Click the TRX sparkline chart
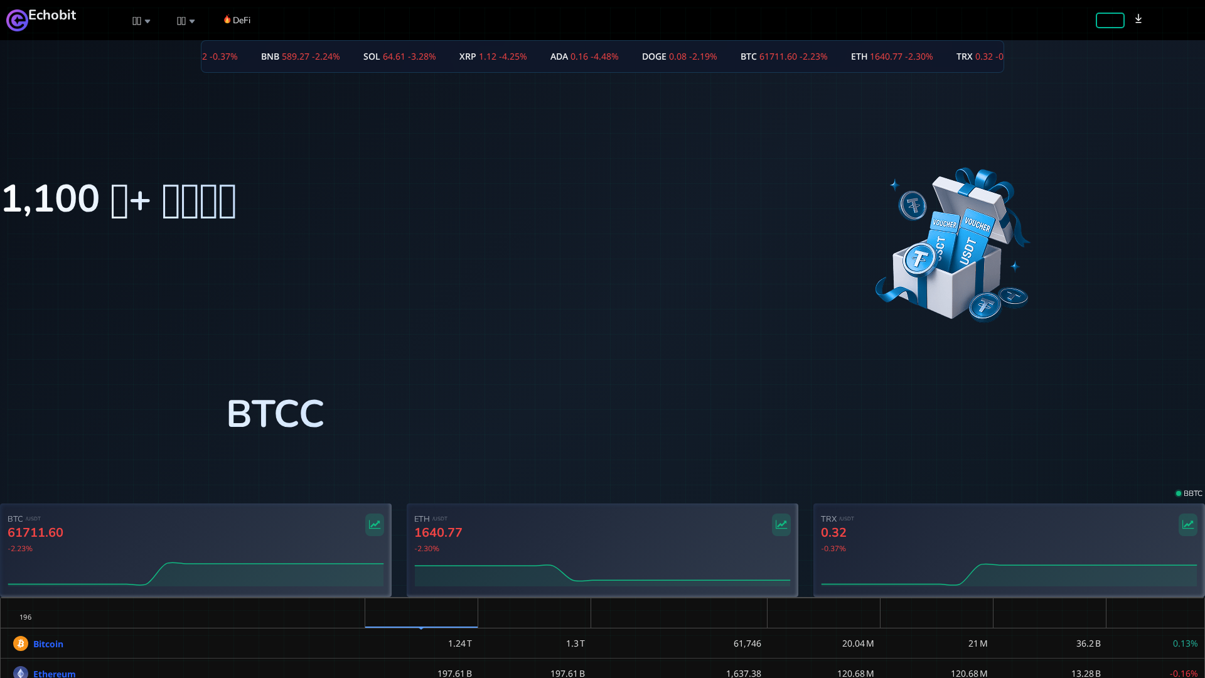 [x=1009, y=574]
